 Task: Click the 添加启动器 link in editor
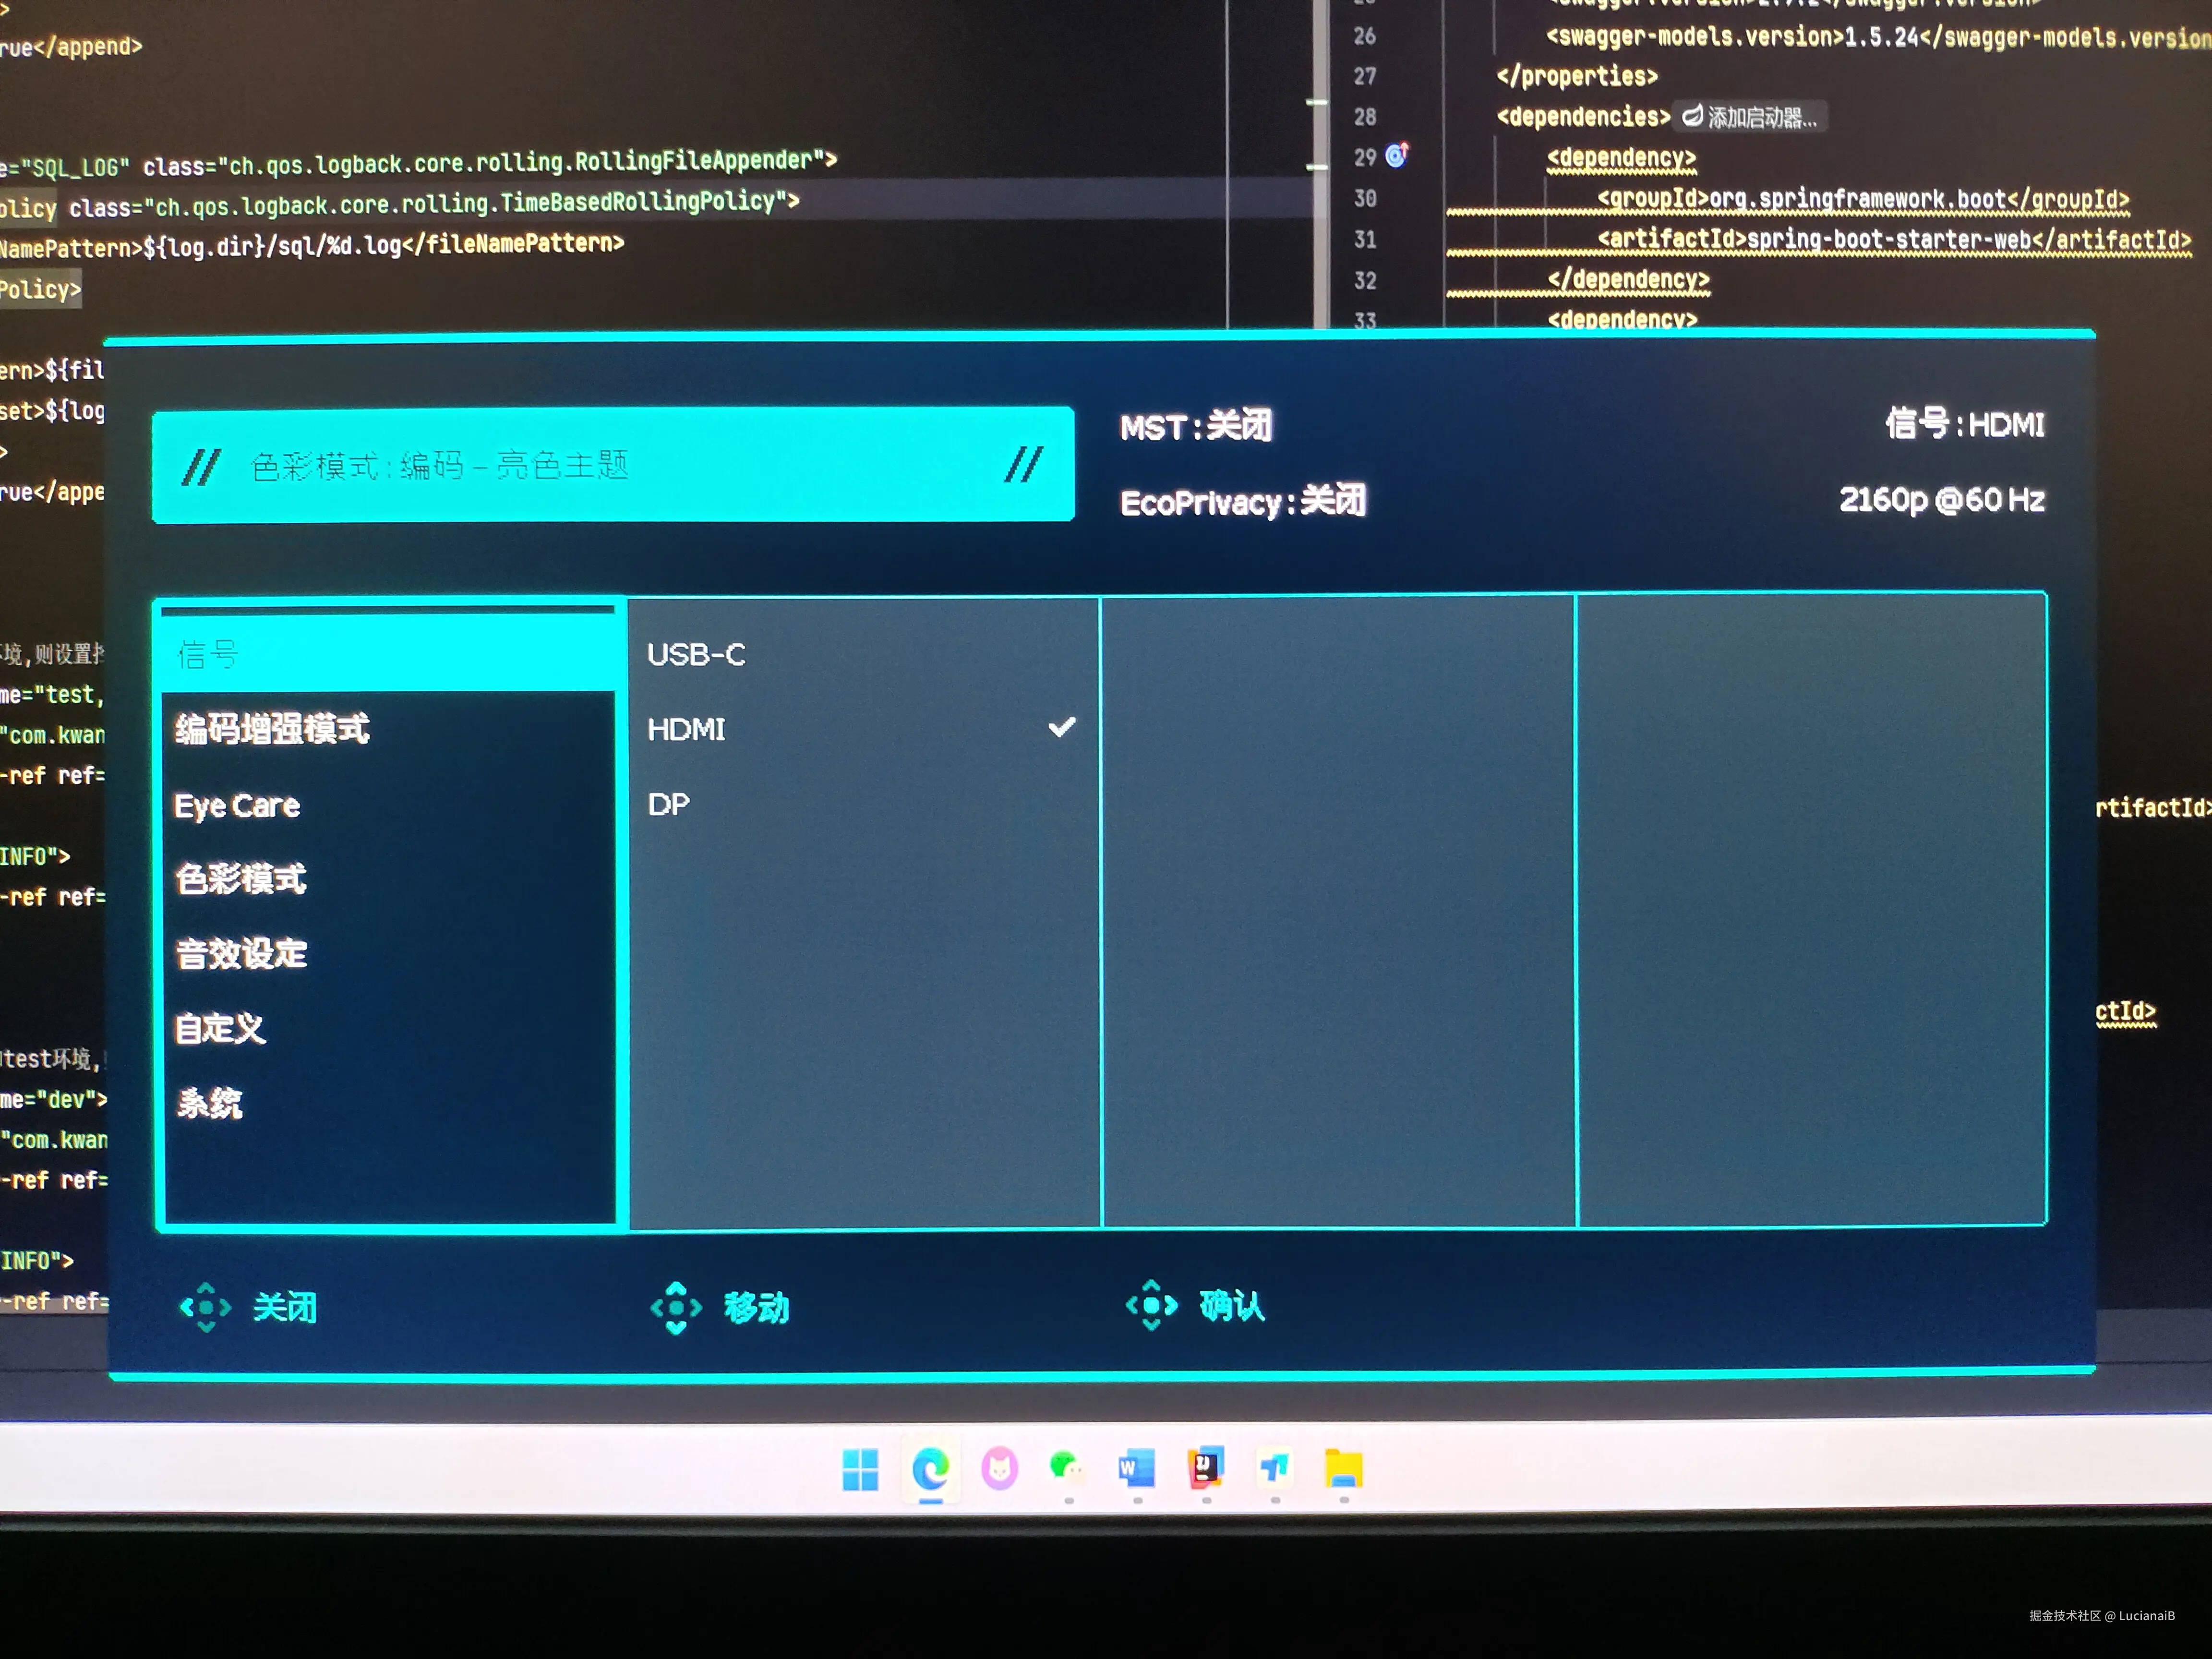point(1751,117)
